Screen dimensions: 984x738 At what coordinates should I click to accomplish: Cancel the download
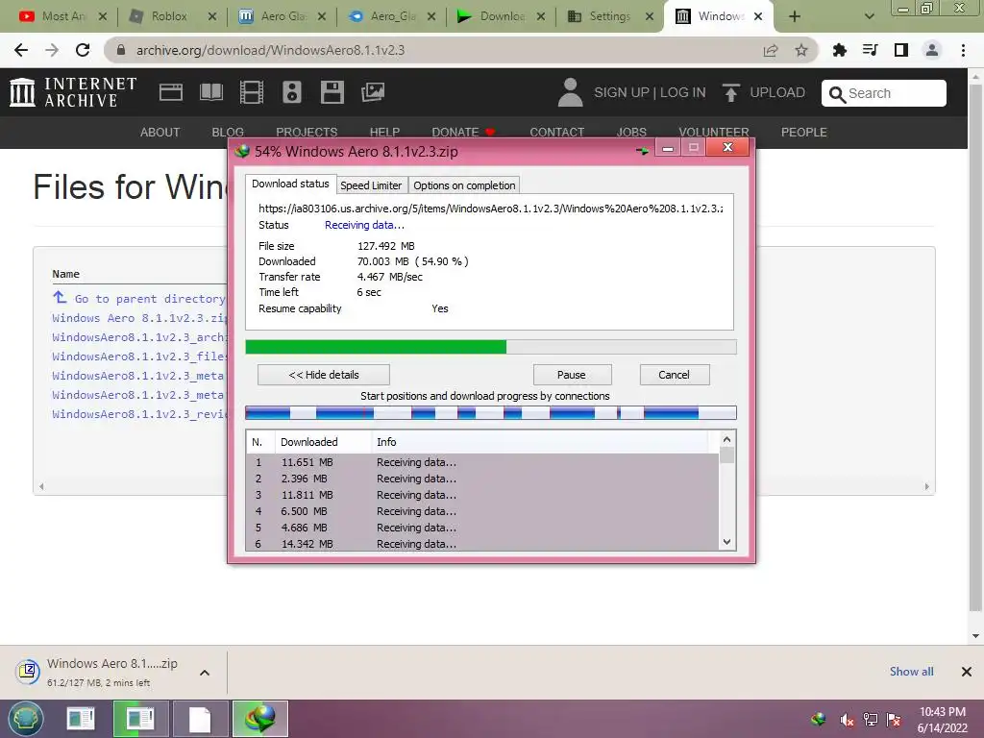pyautogui.click(x=675, y=375)
